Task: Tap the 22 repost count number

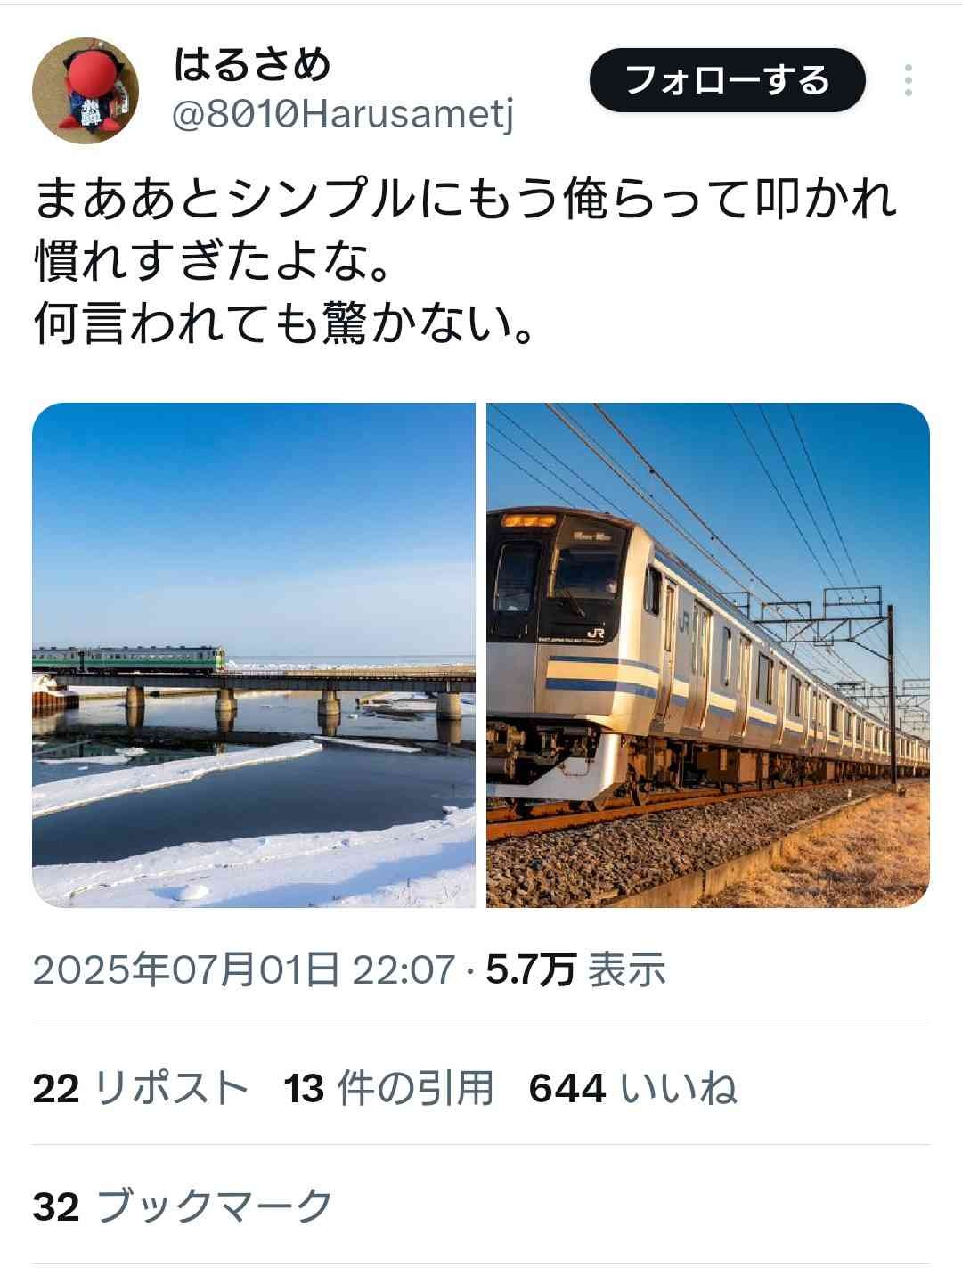Action: [x=56, y=1089]
